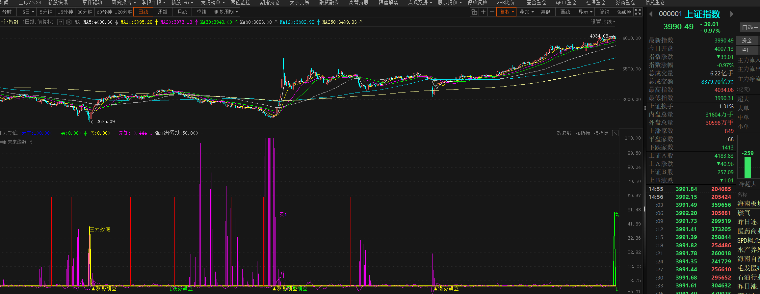Click the MA5:4008.30 average line label
This screenshot has width=760, height=294.
(x=98, y=22)
